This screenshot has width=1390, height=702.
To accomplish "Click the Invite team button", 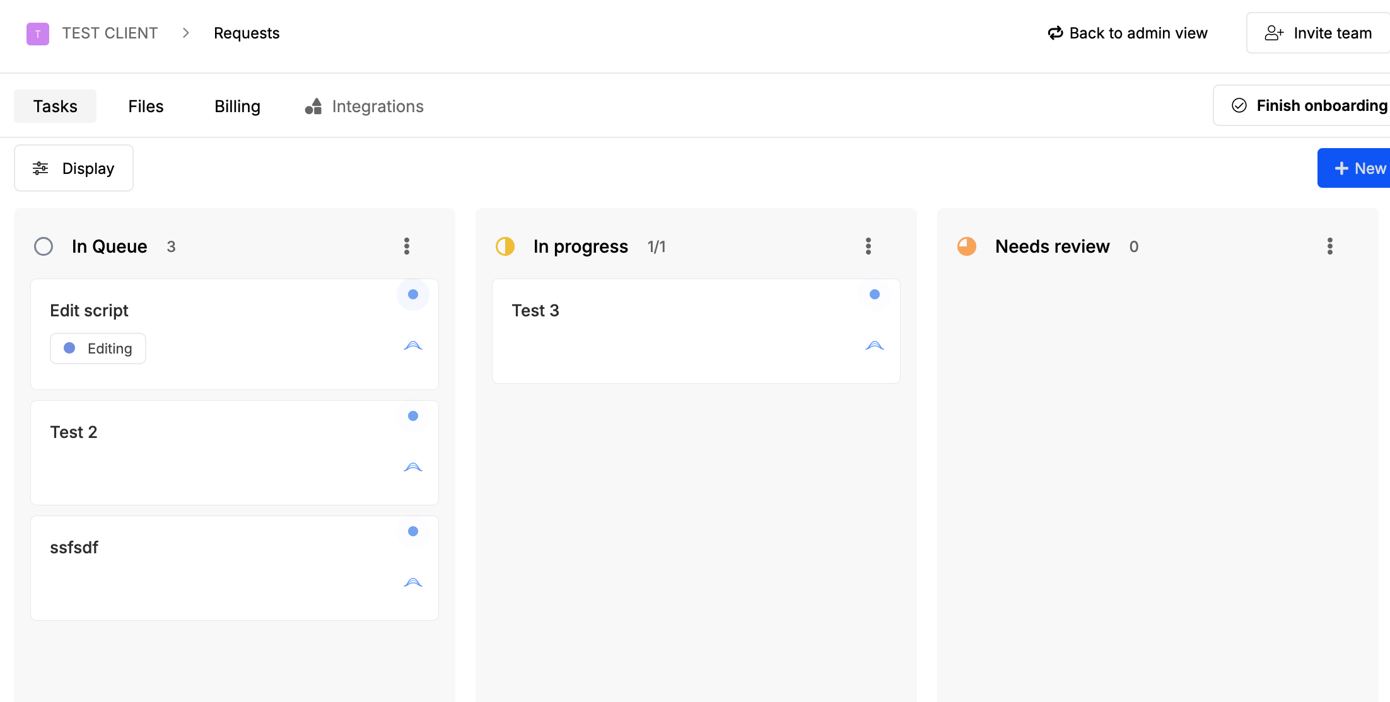I will (1318, 33).
